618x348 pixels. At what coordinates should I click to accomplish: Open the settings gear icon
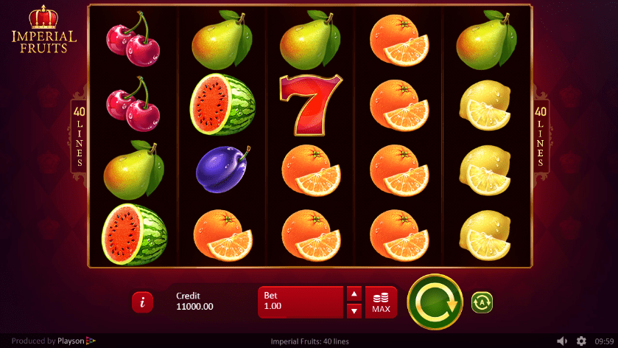pyautogui.click(x=581, y=341)
